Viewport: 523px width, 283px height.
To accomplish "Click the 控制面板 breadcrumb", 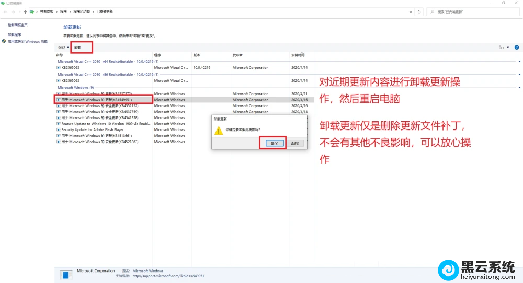I will (x=47, y=11).
